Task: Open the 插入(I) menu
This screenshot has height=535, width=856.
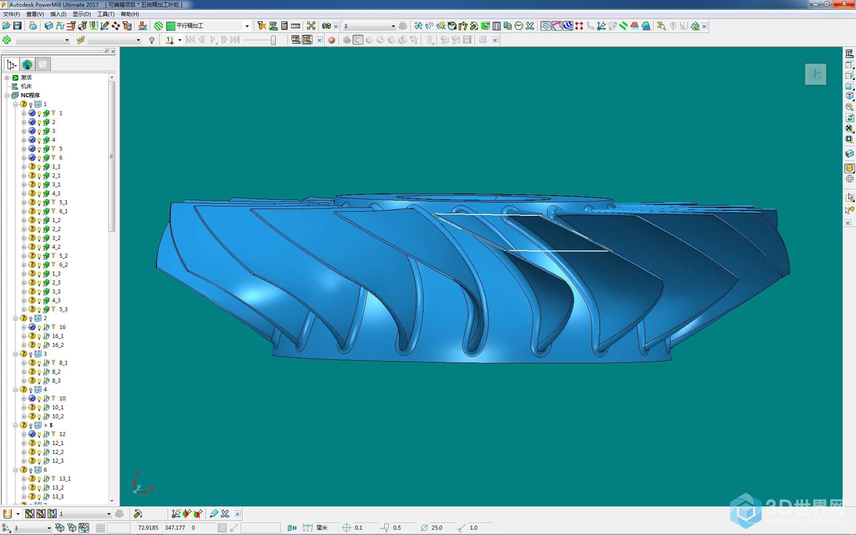Action: click(x=58, y=14)
